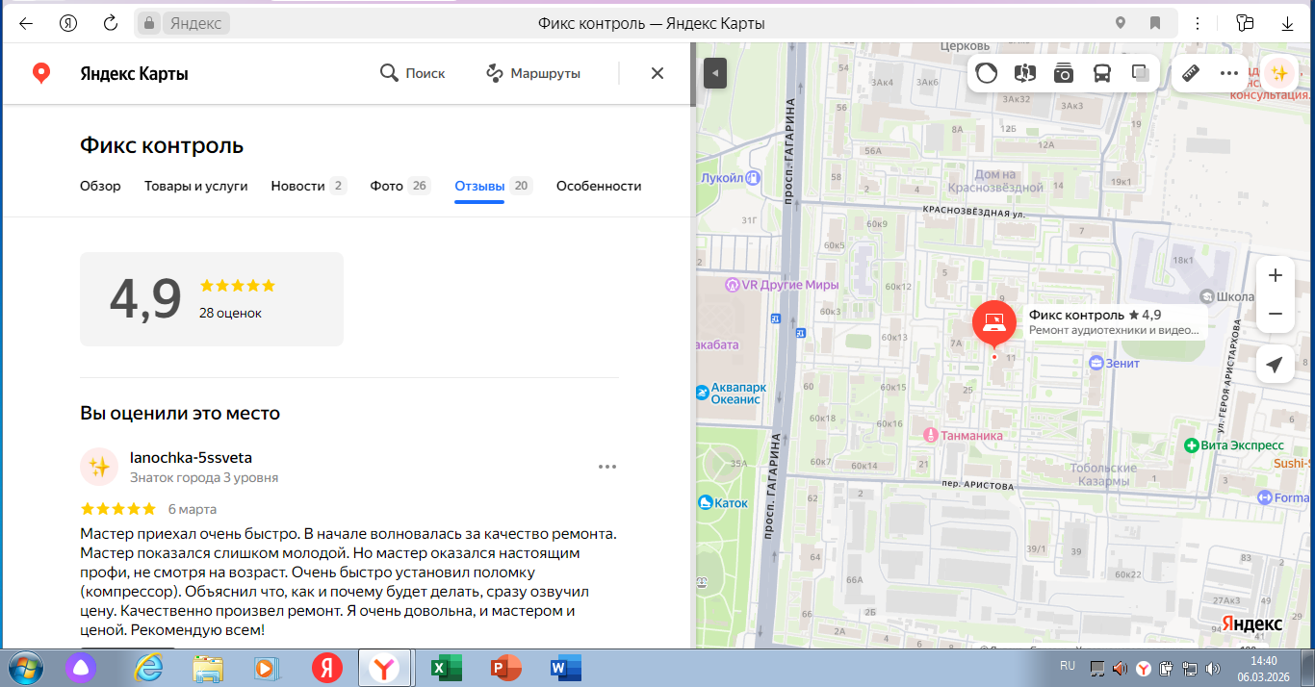The width and height of the screenshot is (1315, 687).
Task: Switch to the Обзор tab
Action: (100, 186)
